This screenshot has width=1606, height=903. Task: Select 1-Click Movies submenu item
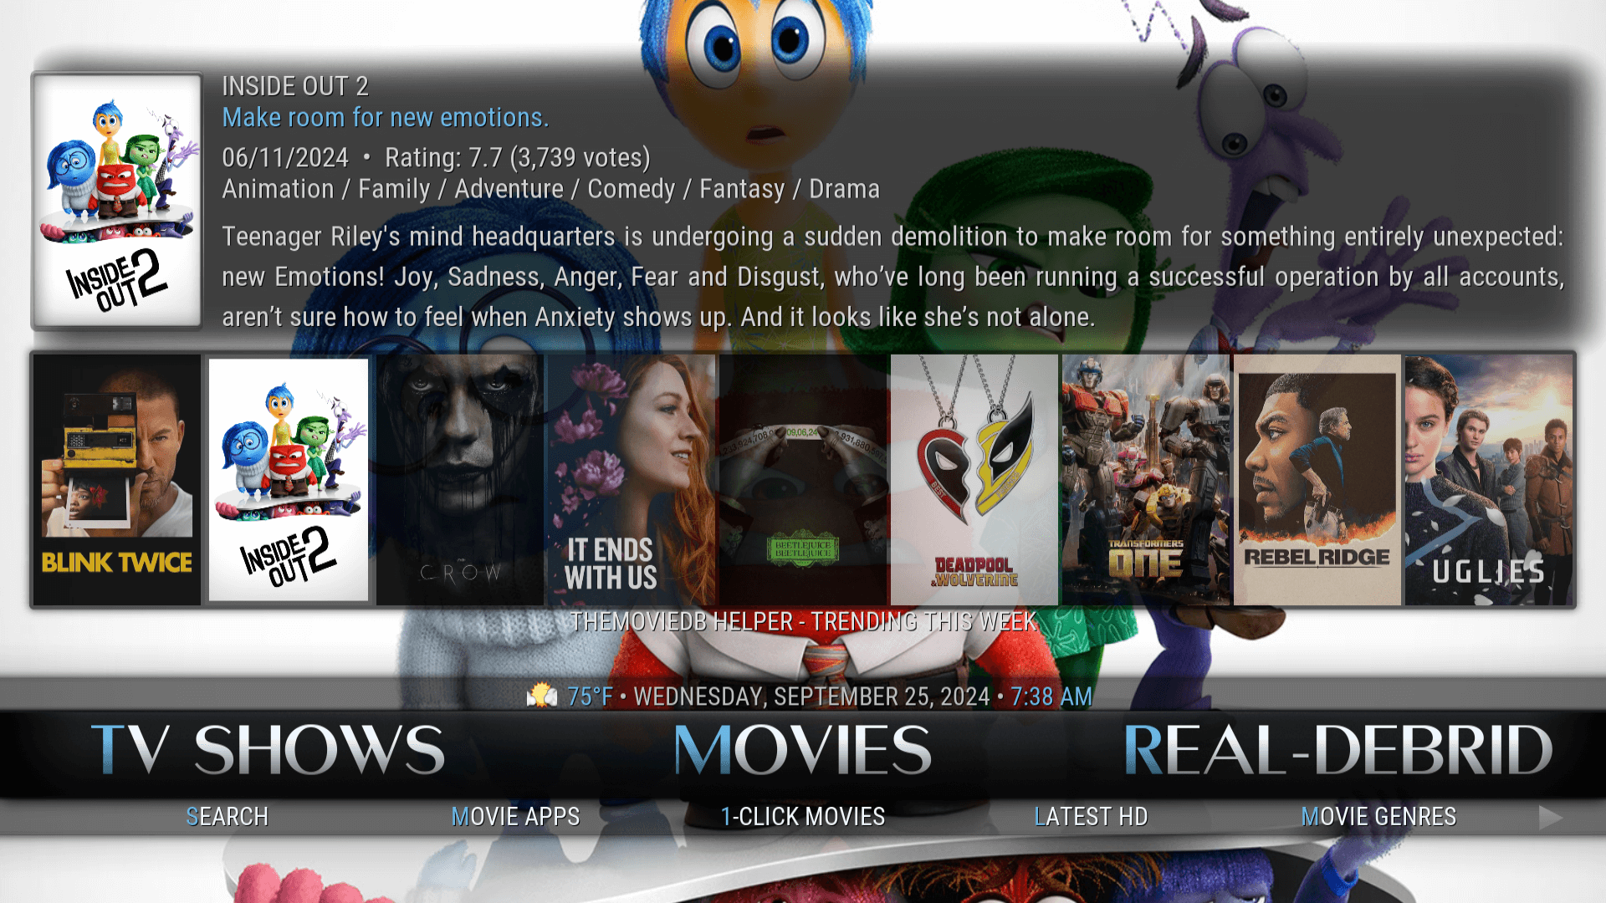pyautogui.click(x=803, y=816)
